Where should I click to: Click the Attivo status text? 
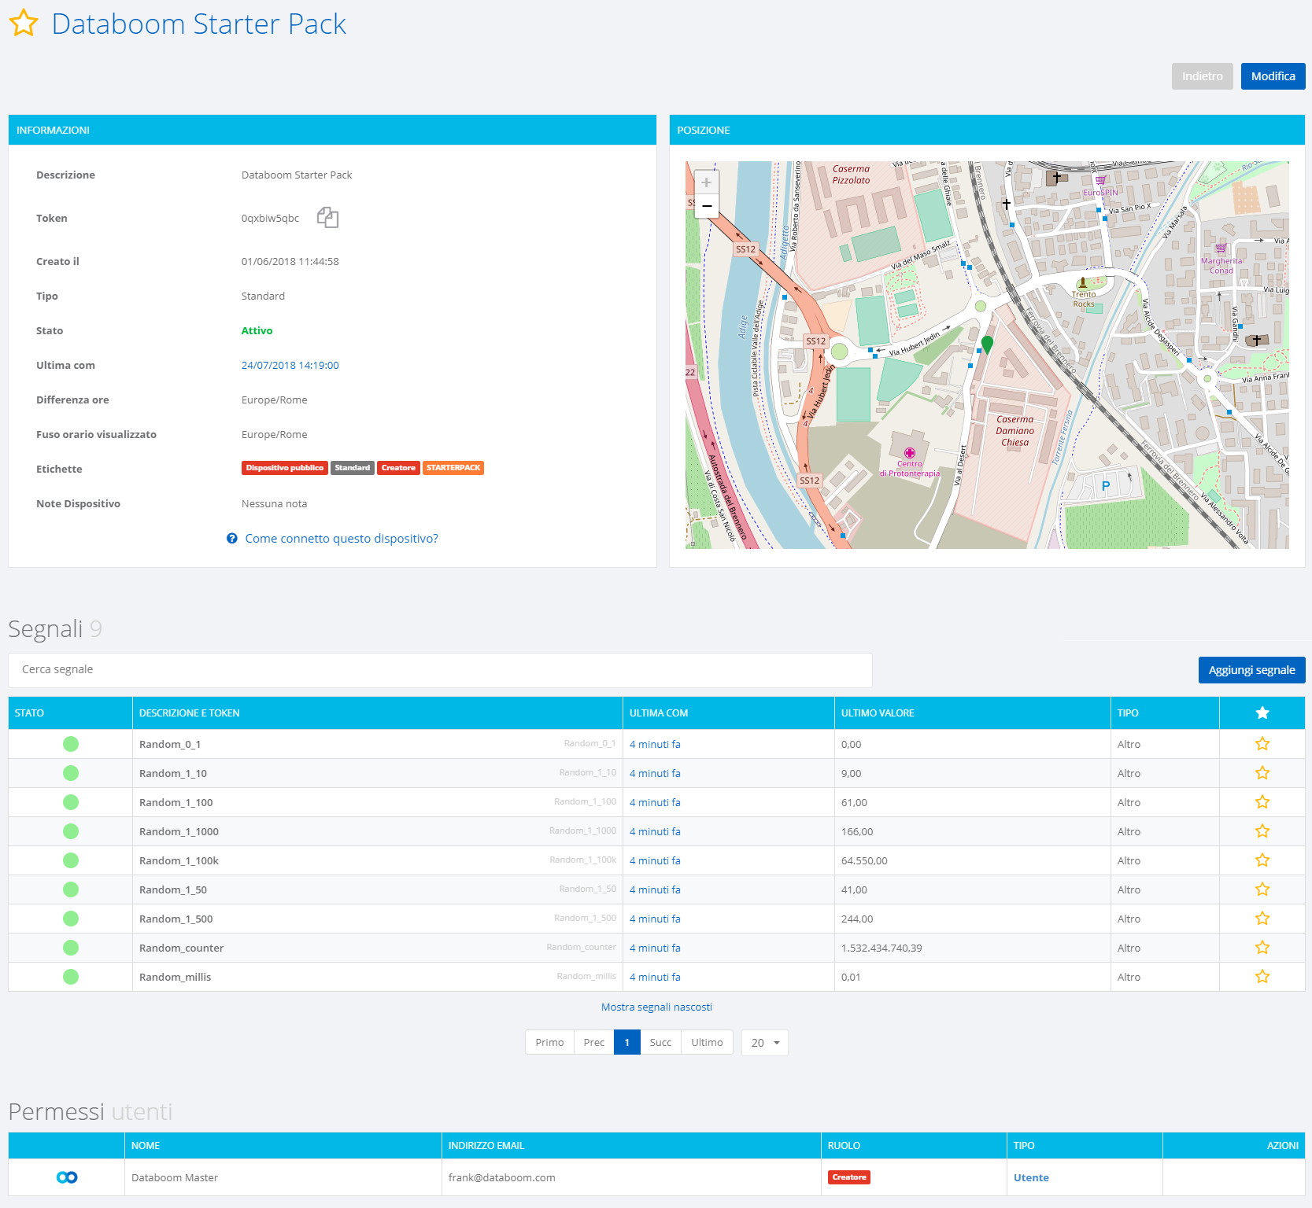pos(257,331)
